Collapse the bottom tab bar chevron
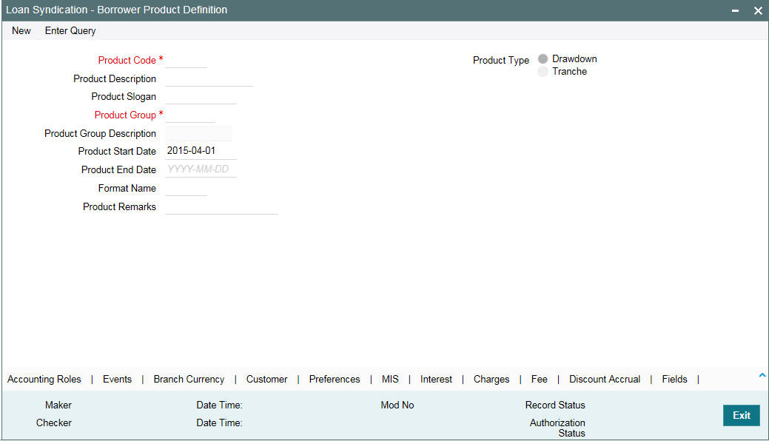The height and width of the screenshot is (441, 769). click(x=762, y=375)
